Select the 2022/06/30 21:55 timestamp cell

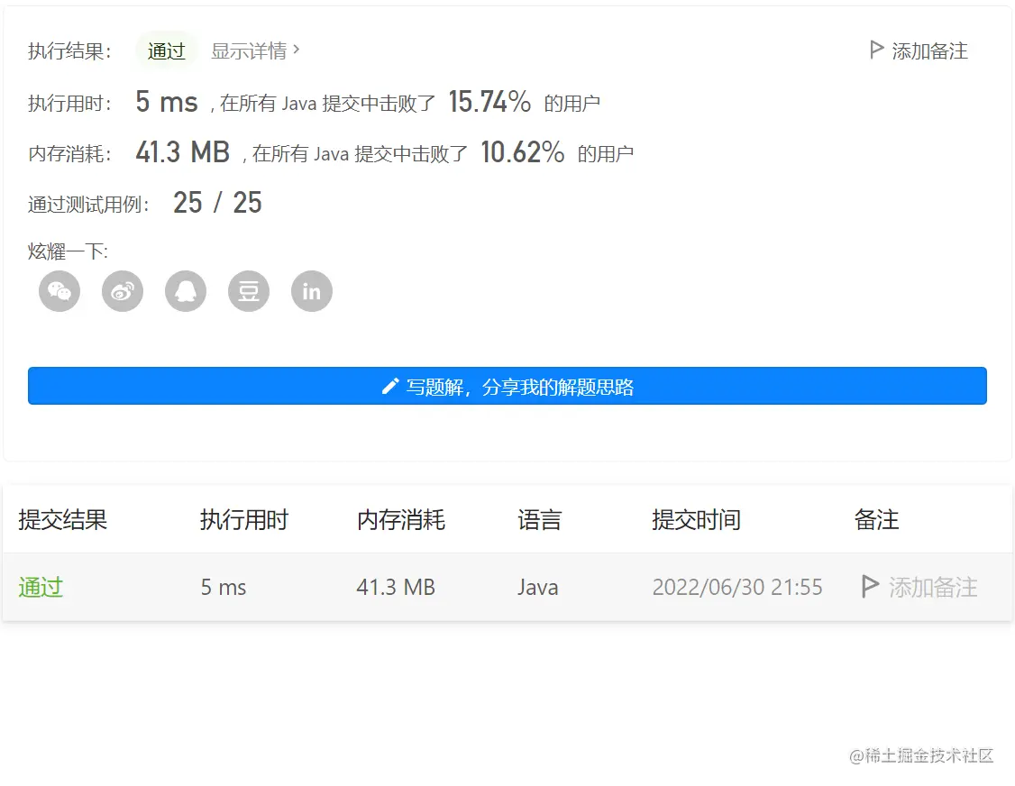pos(737,587)
